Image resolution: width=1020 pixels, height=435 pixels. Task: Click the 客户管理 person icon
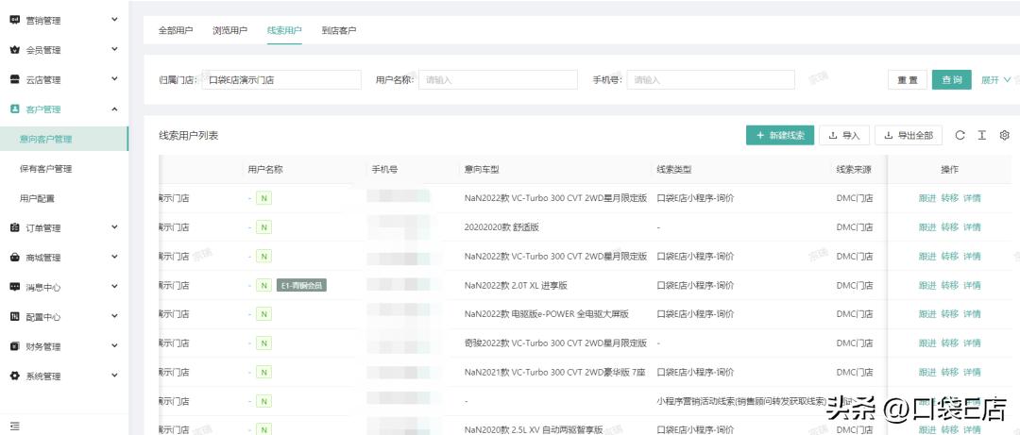(x=15, y=109)
